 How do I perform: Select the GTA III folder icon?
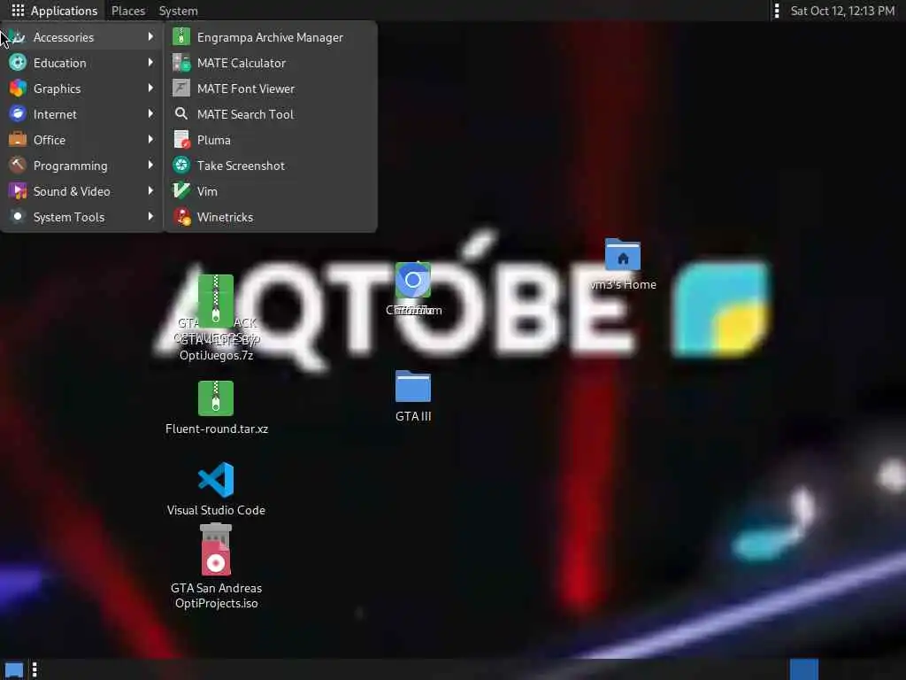click(x=412, y=386)
